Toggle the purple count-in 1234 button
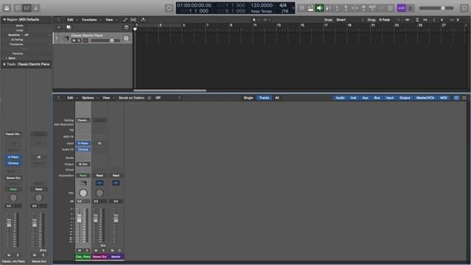Image resolution: width=471 pixels, height=265 pixels. [x=401, y=8]
